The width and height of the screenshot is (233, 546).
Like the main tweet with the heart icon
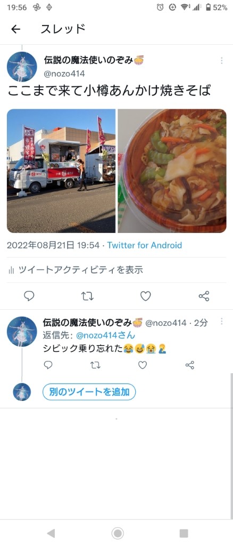click(146, 296)
